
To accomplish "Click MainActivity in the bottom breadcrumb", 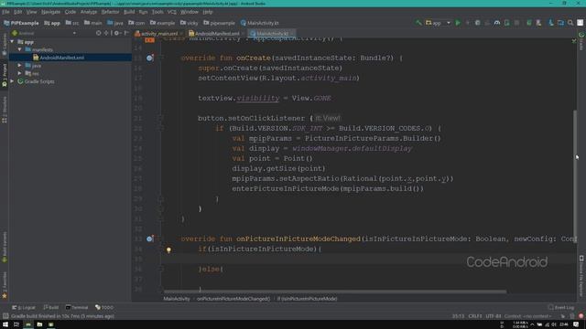I will (x=177, y=299).
